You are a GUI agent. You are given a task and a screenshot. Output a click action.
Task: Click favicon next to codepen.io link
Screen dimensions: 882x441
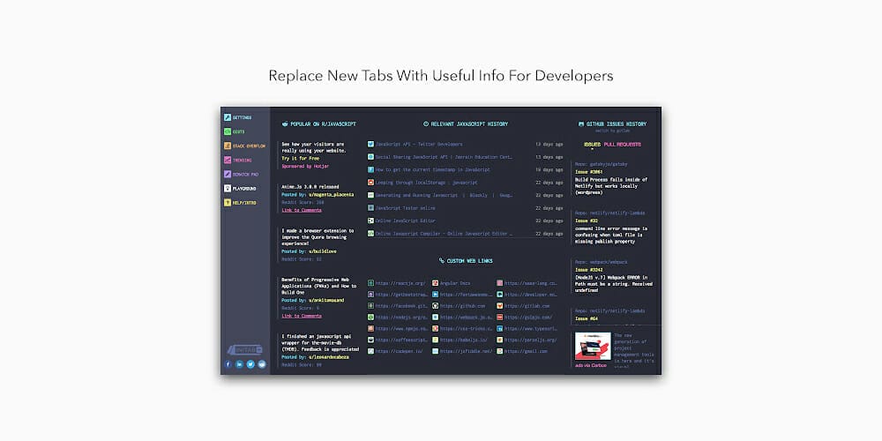coord(370,351)
